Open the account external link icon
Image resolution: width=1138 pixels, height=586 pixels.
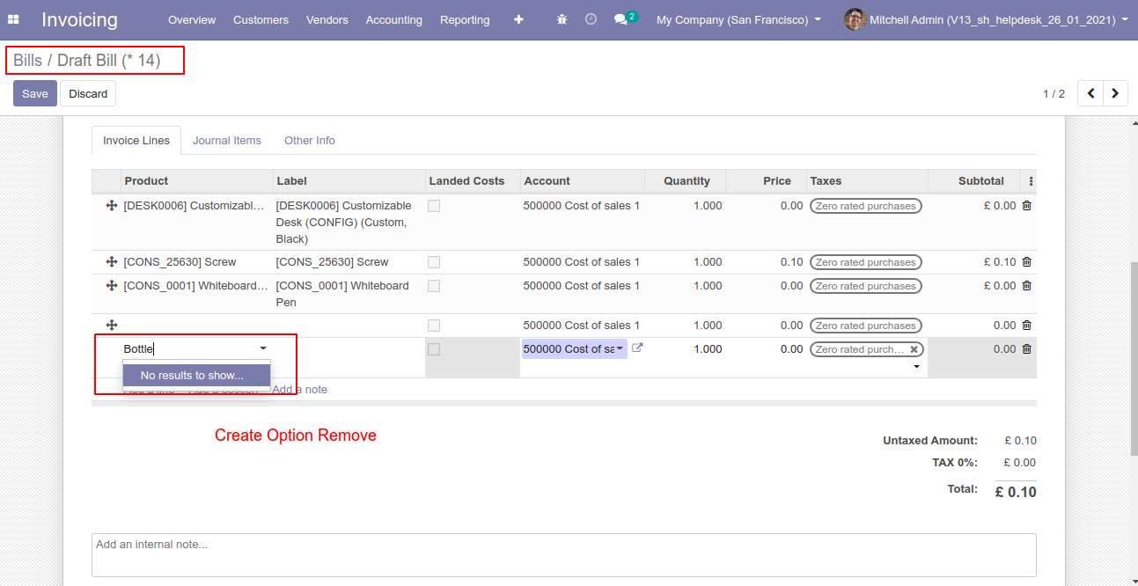pyautogui.click(x=638, y=348)
